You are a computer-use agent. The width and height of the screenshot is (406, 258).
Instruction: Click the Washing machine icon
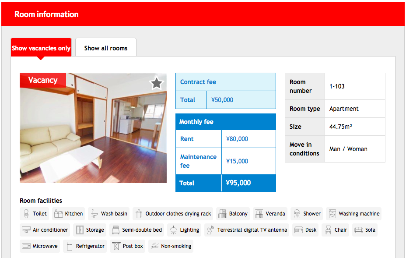pyautogui.click(x=332, y=214)
